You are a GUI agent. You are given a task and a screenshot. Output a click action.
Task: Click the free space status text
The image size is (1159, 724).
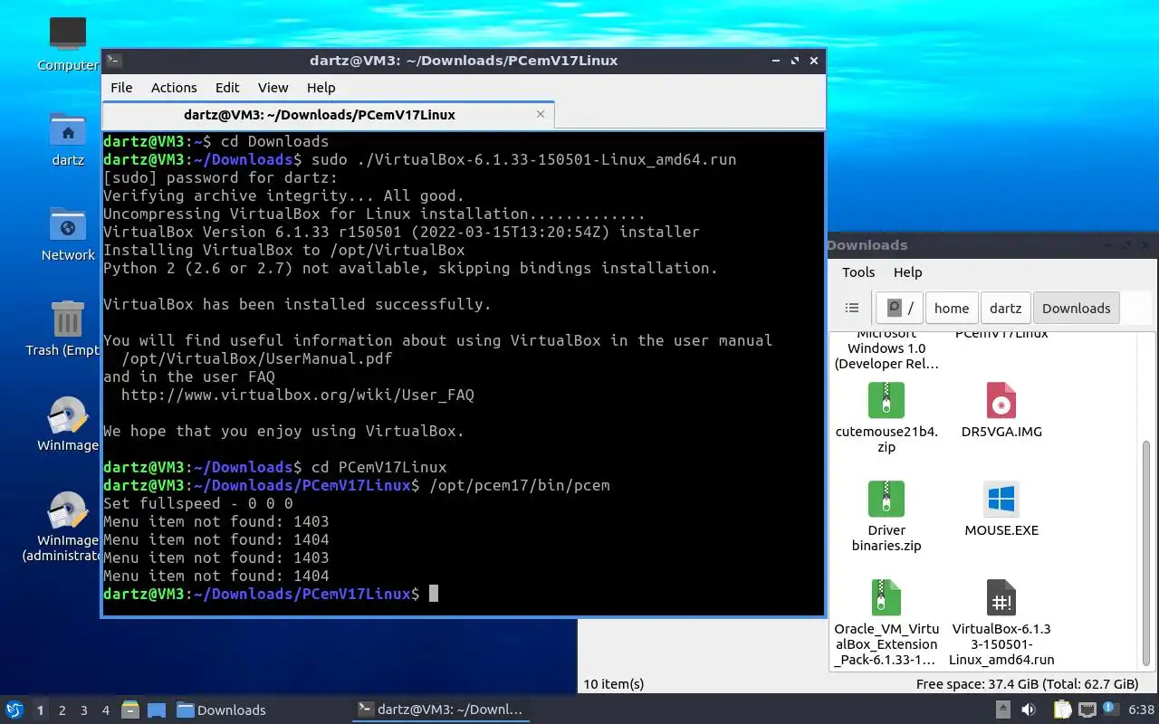(1027, 684)
